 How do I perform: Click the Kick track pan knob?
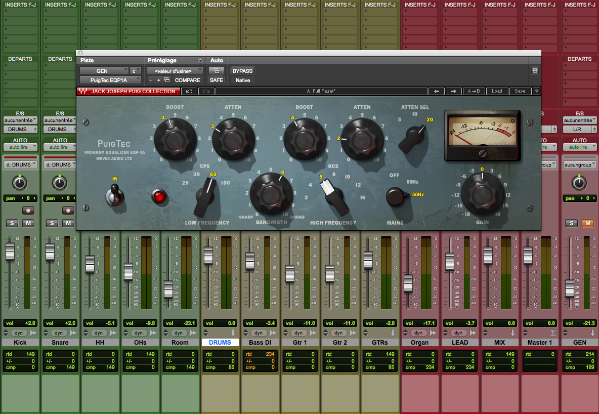pyautogui.click(x=20, y=183)
